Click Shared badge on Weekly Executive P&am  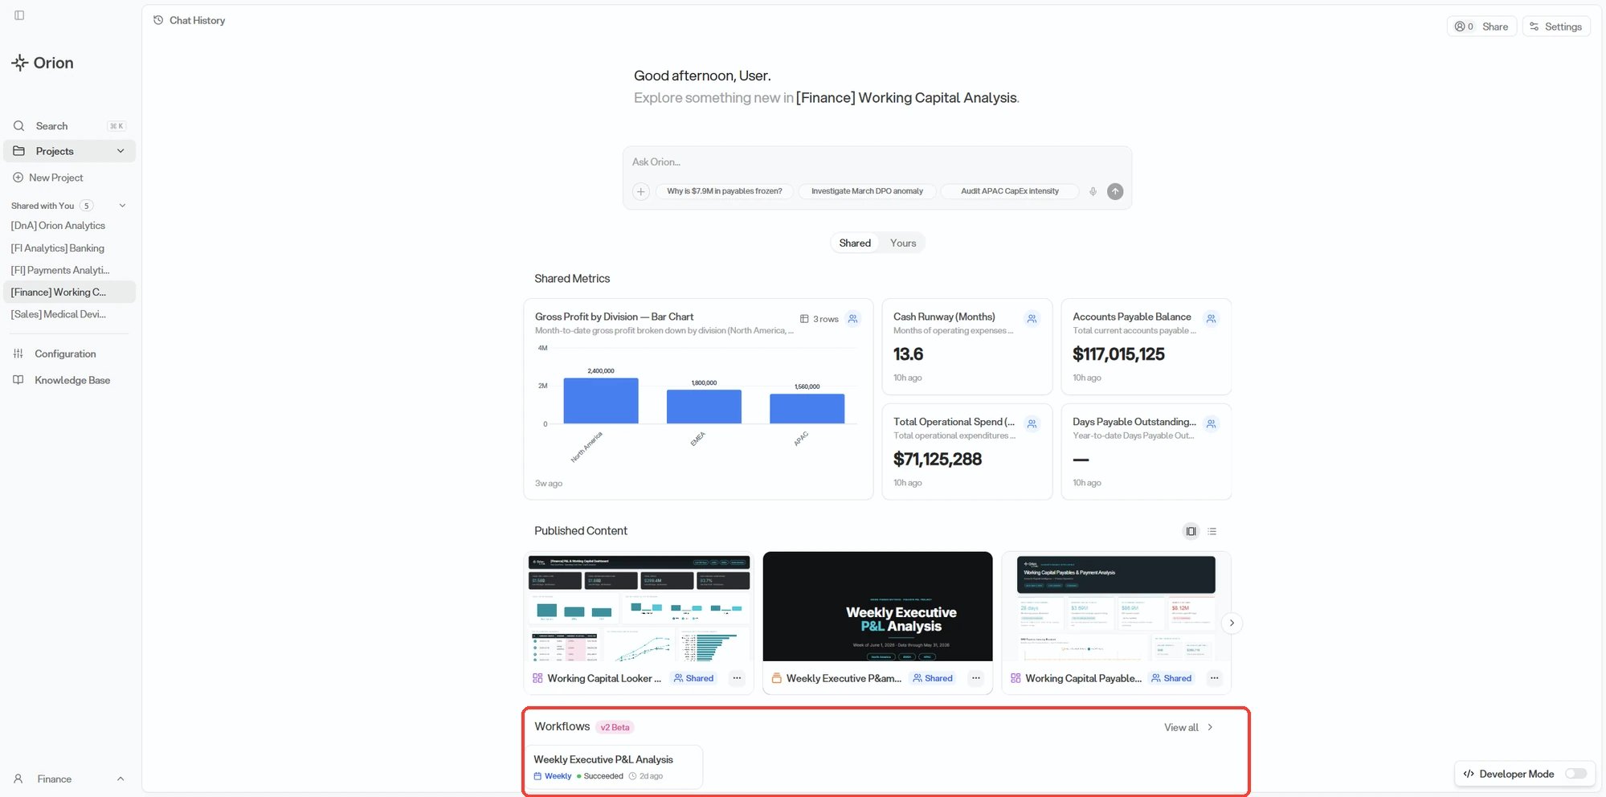[933, 678]
